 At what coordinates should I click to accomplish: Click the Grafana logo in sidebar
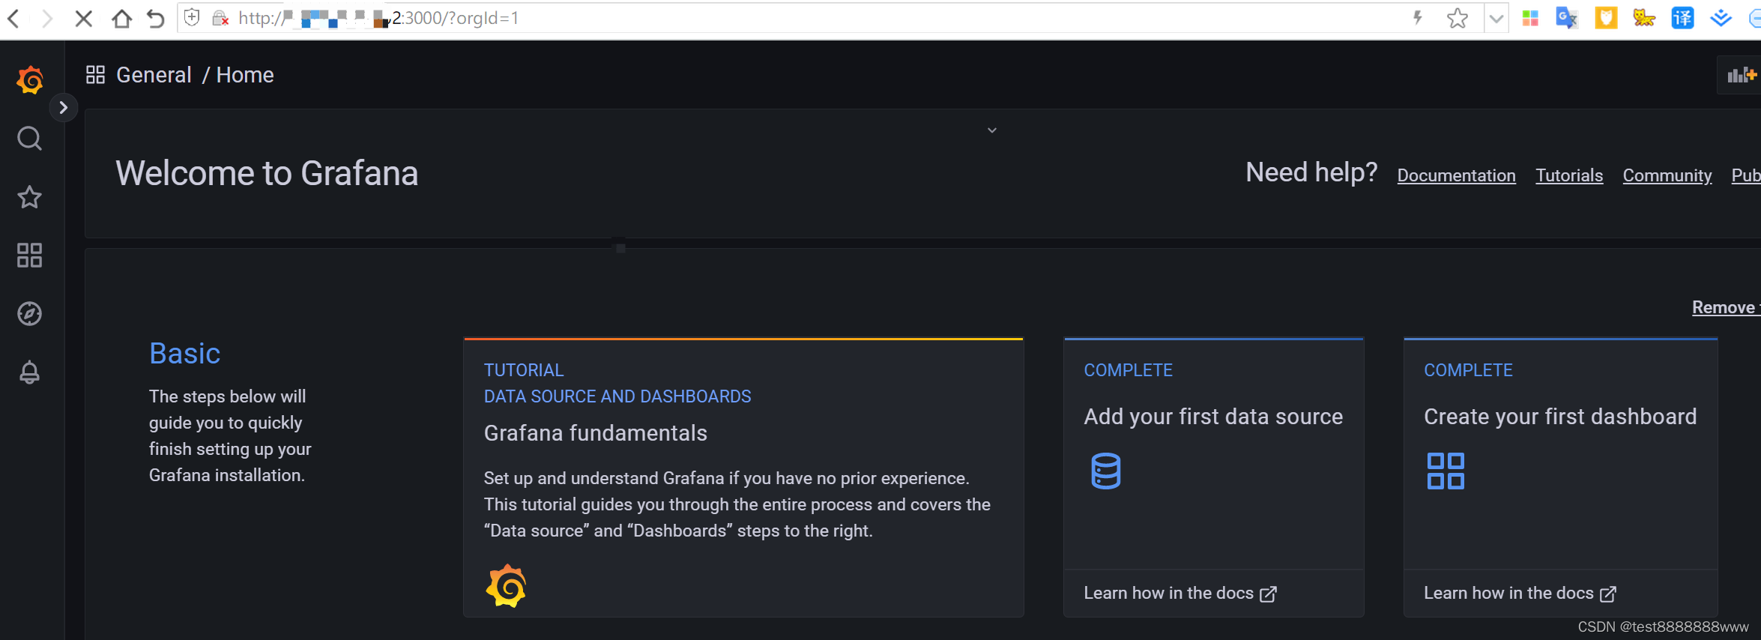click(30, 79)
